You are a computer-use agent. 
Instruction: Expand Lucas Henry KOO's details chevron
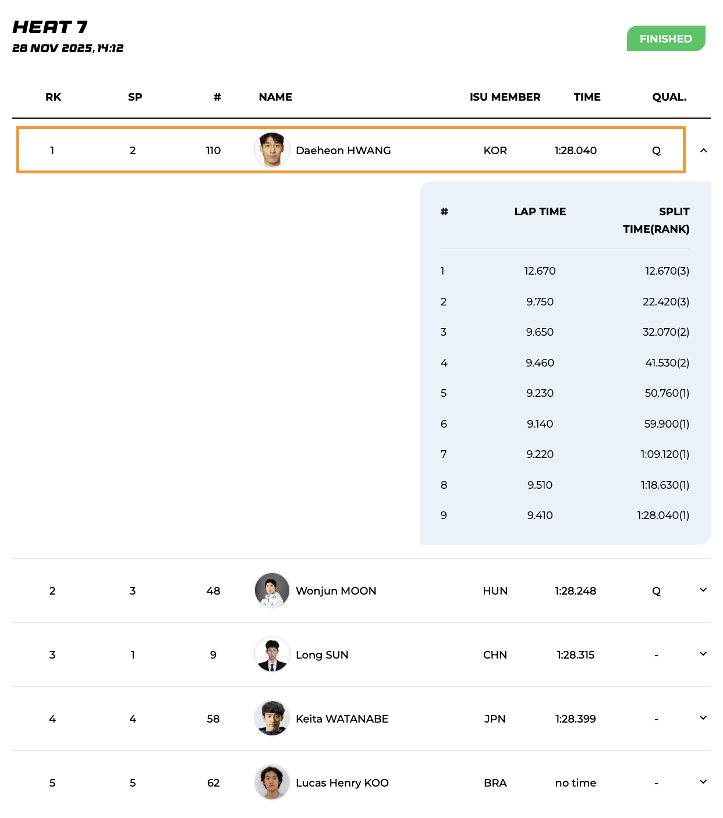[703, 782]
